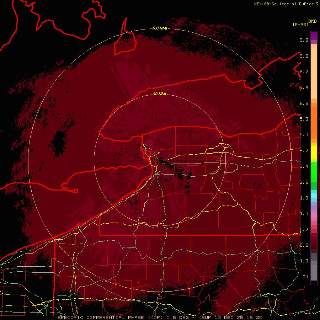Click the DKD label above the color scale
Image resolution: width=320 pixels, height=320 pixels.
[312, 21]
